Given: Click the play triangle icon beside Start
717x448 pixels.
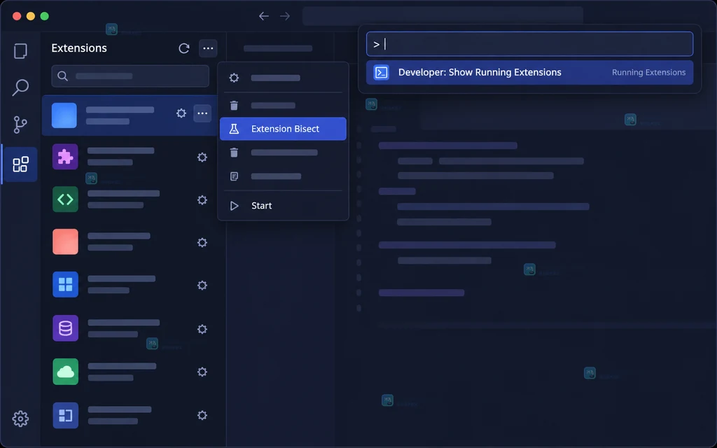Looking at the screenshot, I should 234,206.
